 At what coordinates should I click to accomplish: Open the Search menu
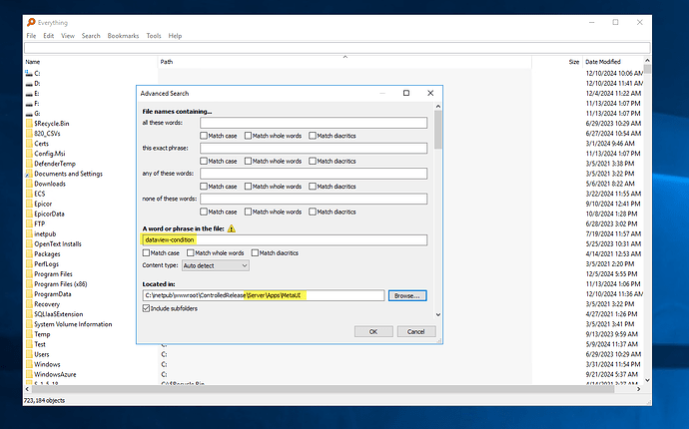[91, 36]
